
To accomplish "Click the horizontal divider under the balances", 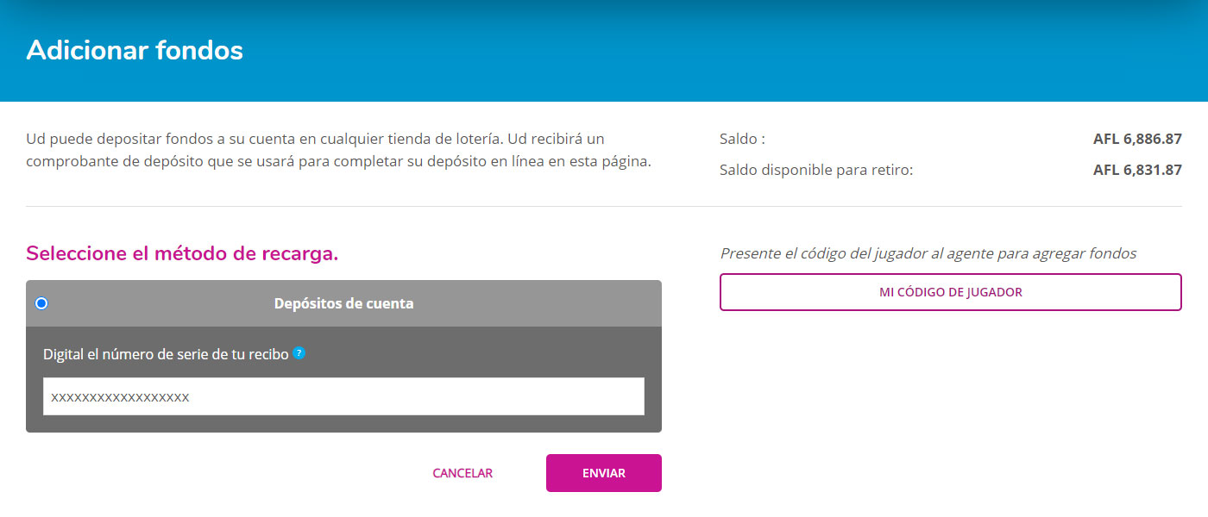I will (604, 207).
